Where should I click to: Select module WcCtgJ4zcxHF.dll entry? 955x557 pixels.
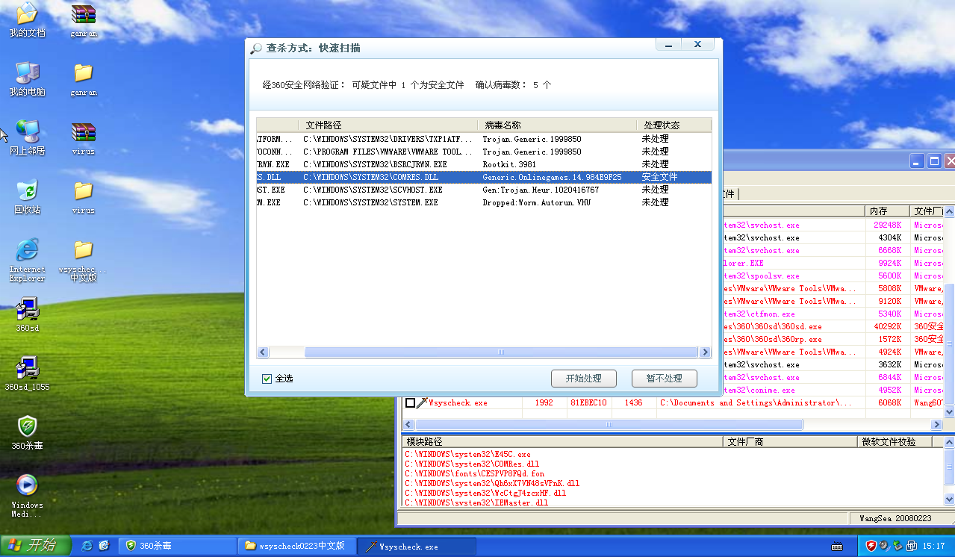coord(485,493)
